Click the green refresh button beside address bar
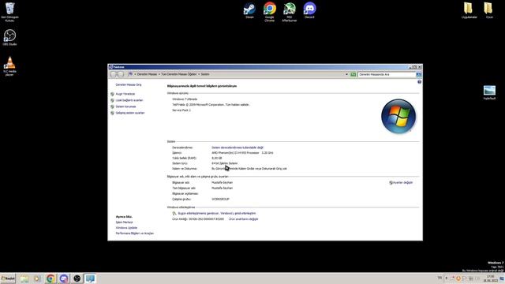Screen dimensions: 505x284 pos(353,74)
